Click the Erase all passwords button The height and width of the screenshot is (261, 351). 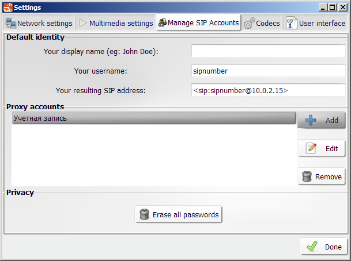(x=179, y=214)
